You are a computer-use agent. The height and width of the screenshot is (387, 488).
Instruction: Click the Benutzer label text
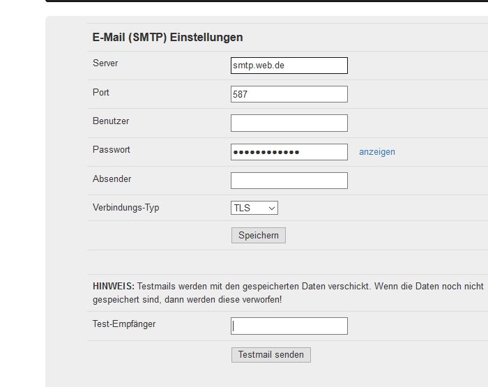[x=111, y=121]
